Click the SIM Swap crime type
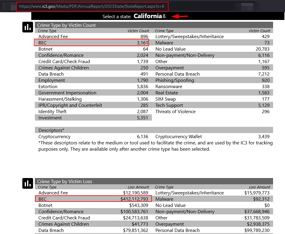 pyautogui.click(x=166, y=99)
